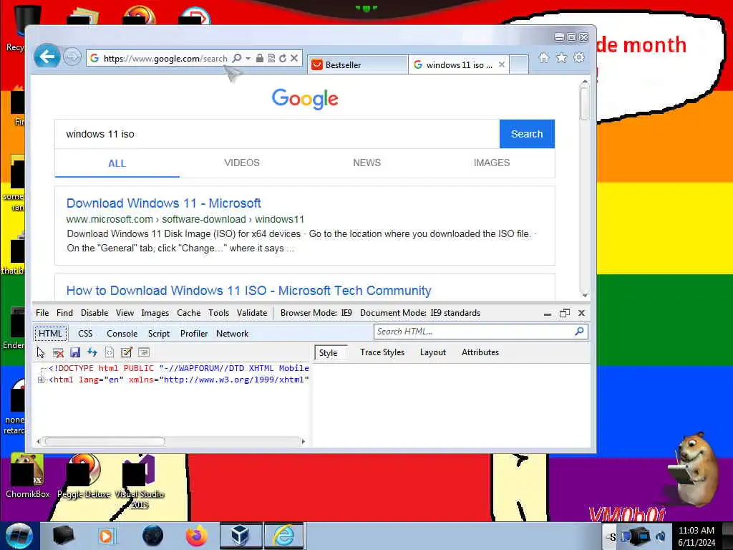Open the Layout pane tab
The image size is (733, 550).
(433, 352)
